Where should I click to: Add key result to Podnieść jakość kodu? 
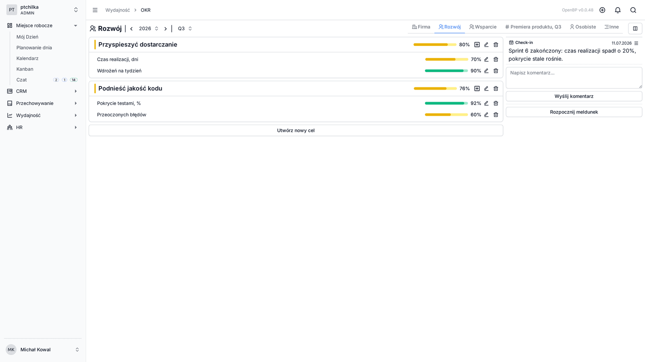click(477, 88)
